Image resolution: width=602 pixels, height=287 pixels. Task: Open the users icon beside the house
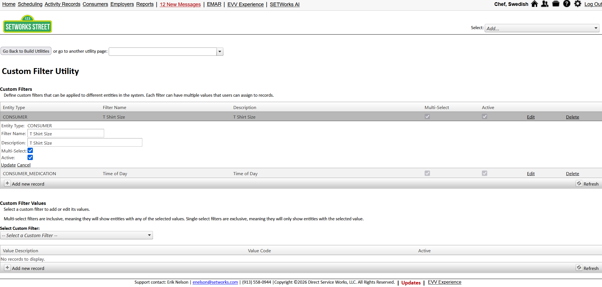click(545, 4)
